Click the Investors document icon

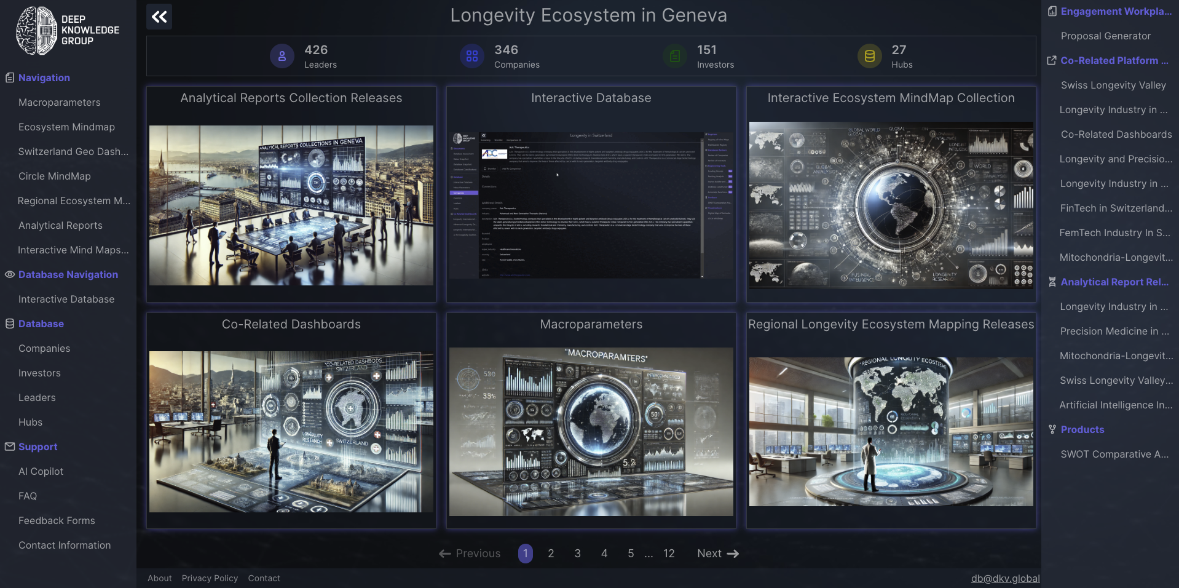[674, 57]
